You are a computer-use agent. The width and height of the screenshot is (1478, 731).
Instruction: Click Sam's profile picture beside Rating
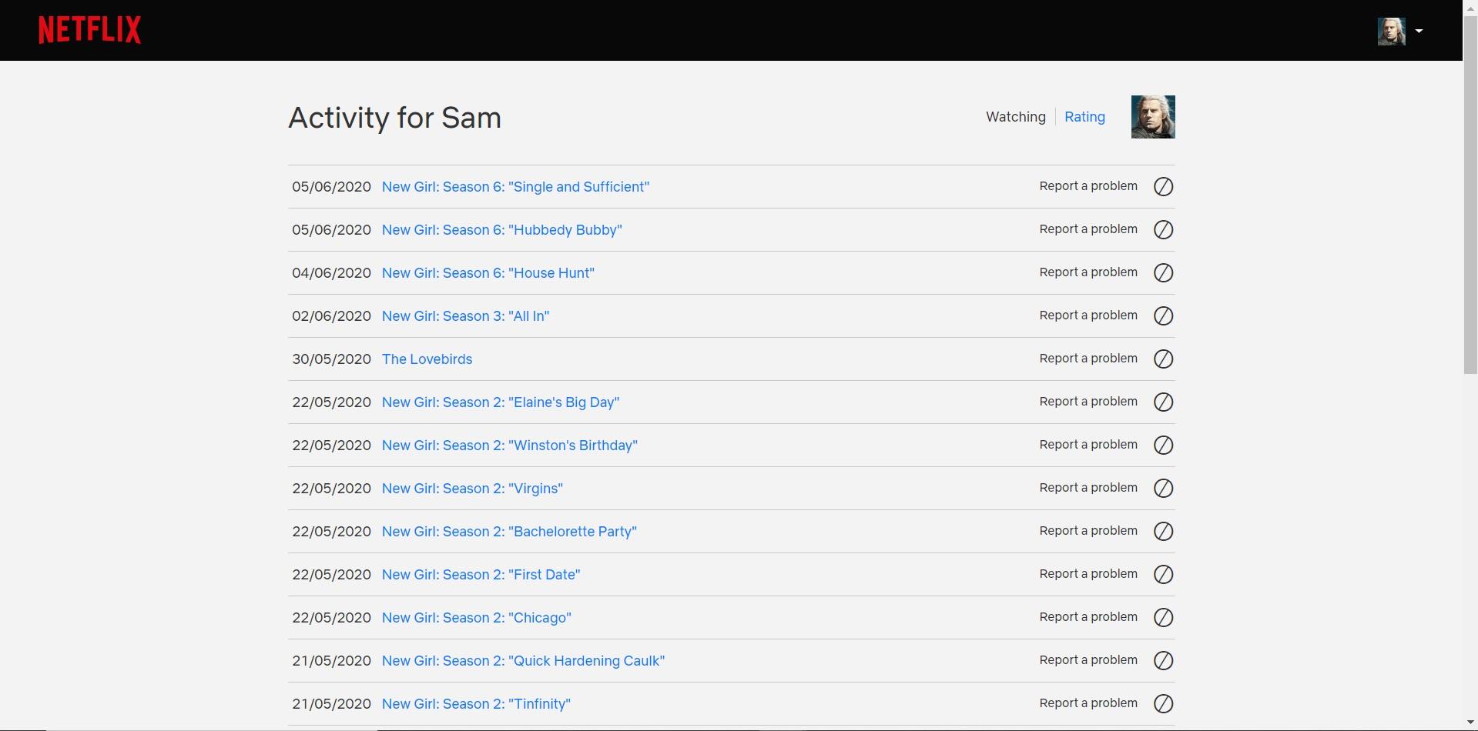click(x=1153, y=117)
